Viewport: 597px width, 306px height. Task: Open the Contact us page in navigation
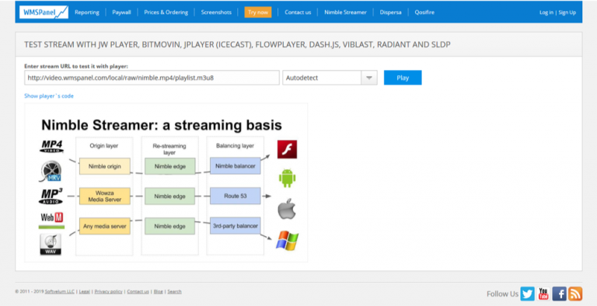(298, 12)
